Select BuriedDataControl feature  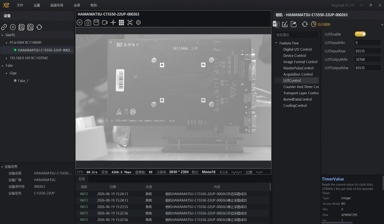coord(297,99)
